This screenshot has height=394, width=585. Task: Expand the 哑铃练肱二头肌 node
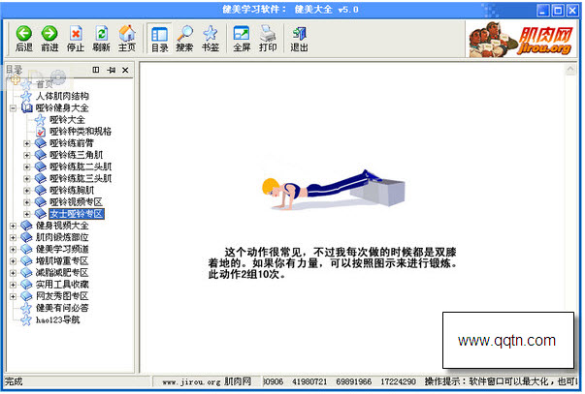(x=27, y=167)
